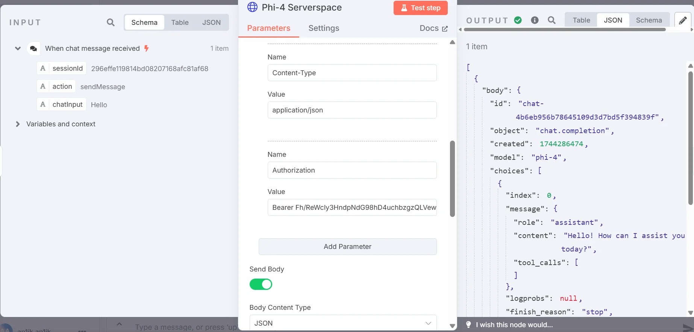The height and width of the screenshot is (332, 694).
Task: Switch to the Settings tab
Action: tap(324, 28)
